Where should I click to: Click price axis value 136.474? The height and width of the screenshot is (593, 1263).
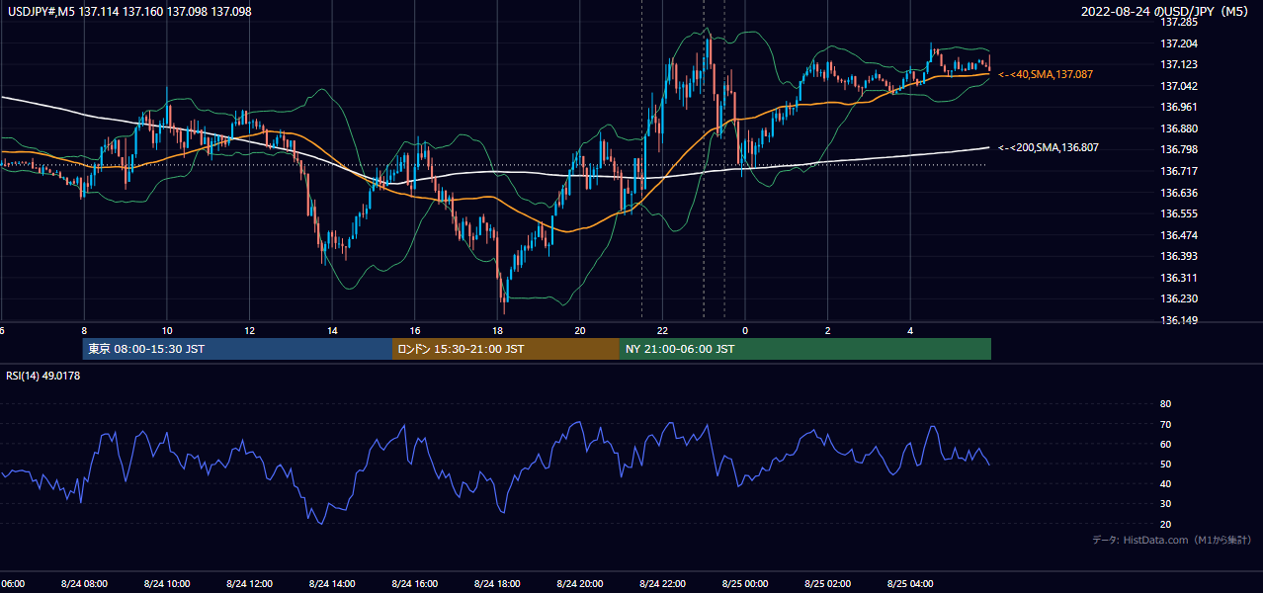(x=1180, y=235)
